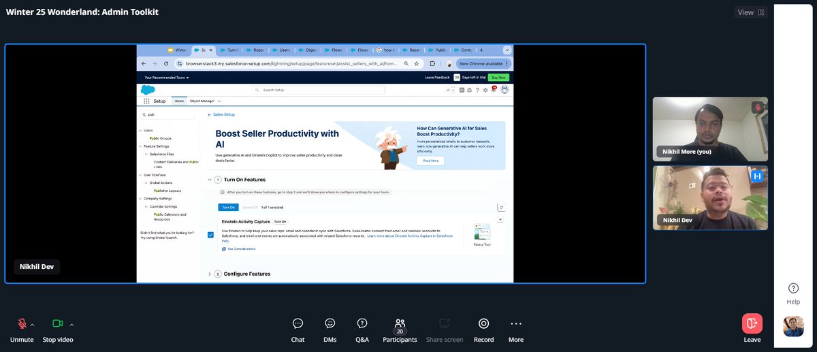Click the browser back arrow in shared screen

(x=144, y=63)
